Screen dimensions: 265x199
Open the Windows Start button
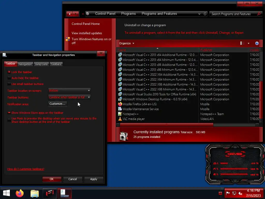point(6,193)
